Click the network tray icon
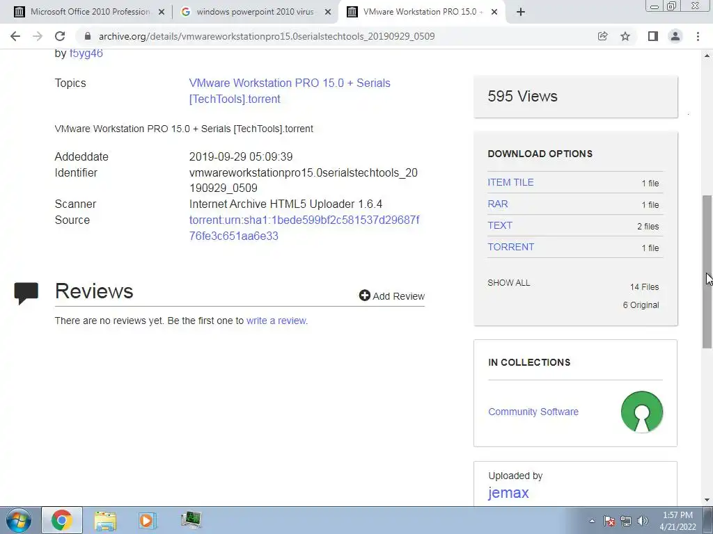 [x=626, y=521]
